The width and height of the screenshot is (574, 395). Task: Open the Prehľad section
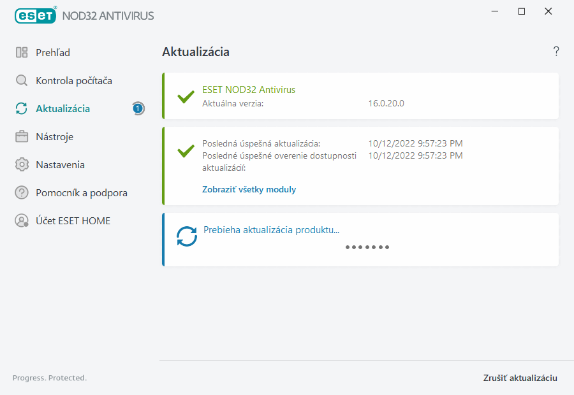tap(53, 53)
